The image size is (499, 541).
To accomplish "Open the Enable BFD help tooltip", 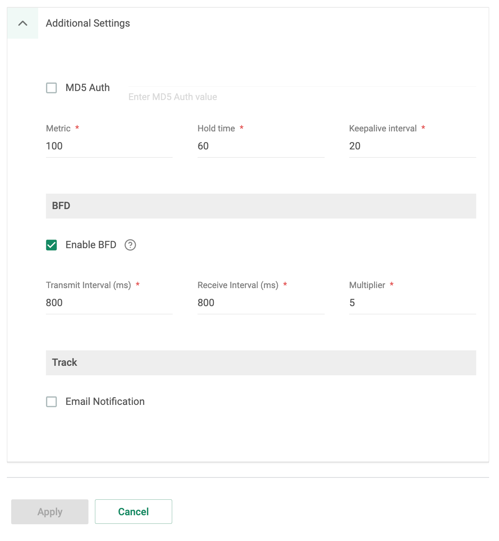I will pyautogui.click(x=130, y=245).
